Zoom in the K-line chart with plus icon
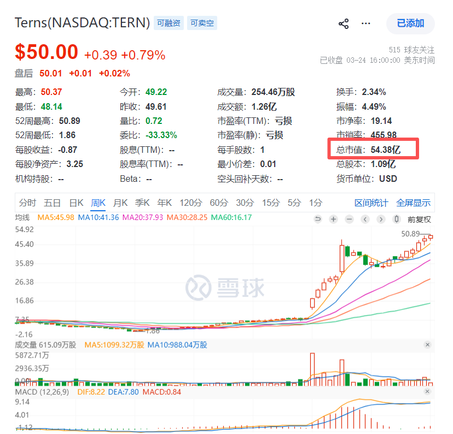This screenshot has width=453, height=434. pos(333,219)
